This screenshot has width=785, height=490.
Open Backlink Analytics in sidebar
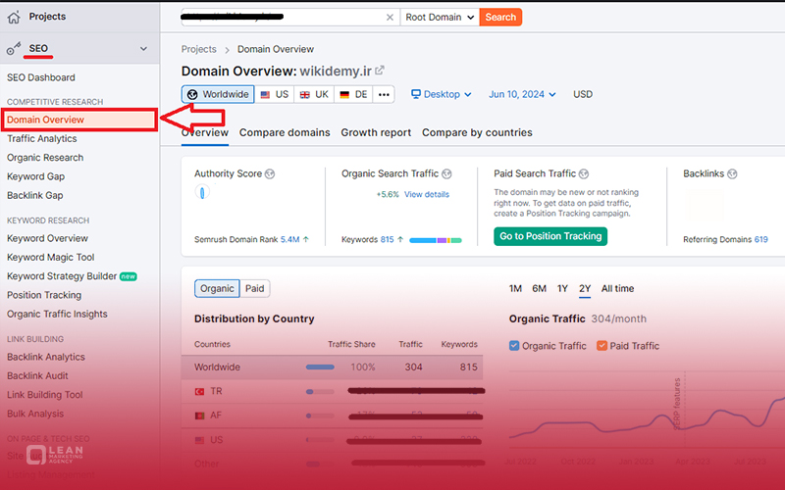(x=46, y=357)
